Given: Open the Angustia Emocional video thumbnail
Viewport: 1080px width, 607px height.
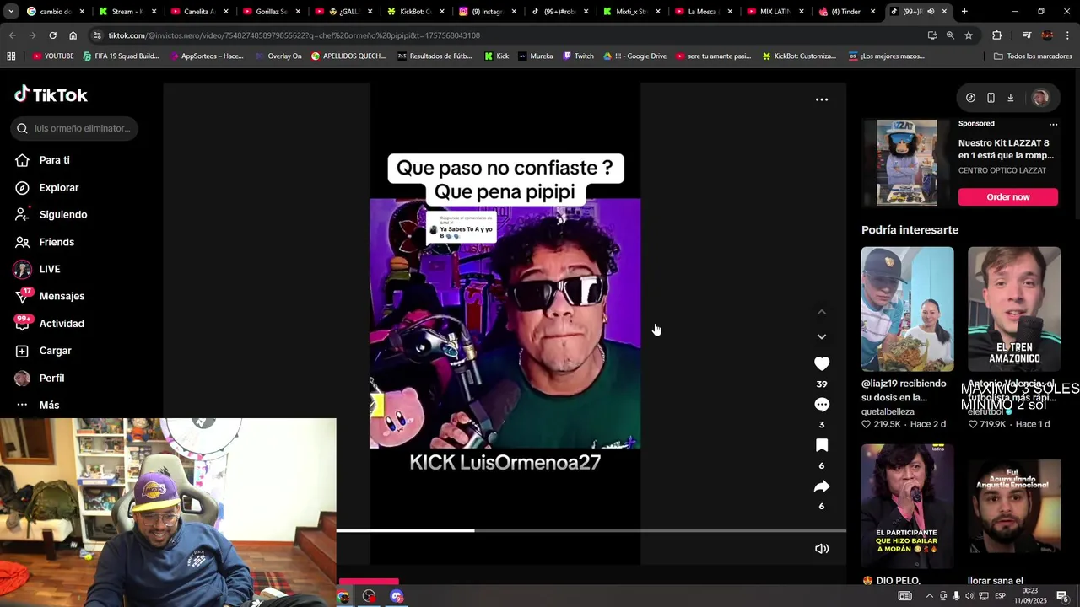Looking at the screenshot, I should (x=1014, y=506).
